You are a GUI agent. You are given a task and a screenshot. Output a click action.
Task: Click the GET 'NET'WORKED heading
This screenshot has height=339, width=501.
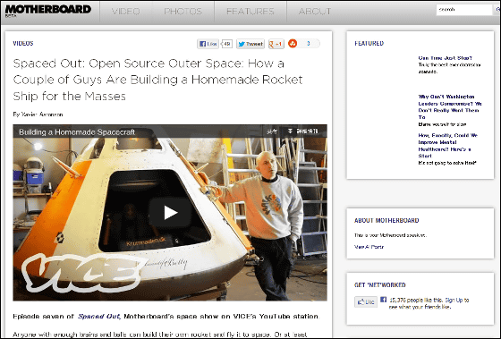point(379,284)
